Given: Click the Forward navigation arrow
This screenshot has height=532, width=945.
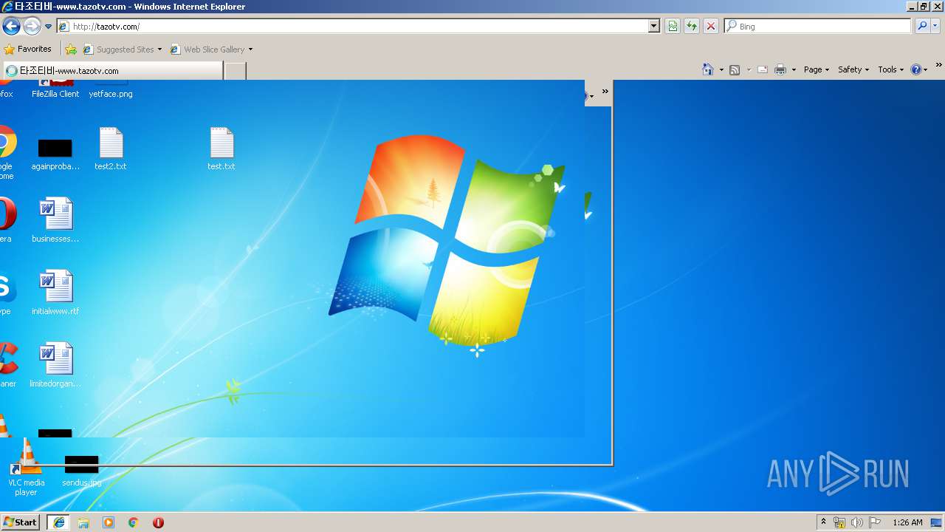Looking at the screenshot, I should (x=32, y=27).
